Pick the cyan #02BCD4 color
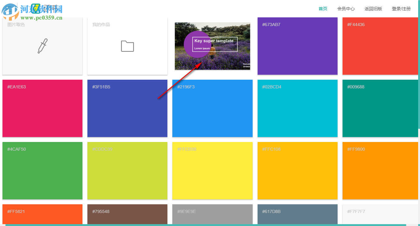 click(297, 108)
